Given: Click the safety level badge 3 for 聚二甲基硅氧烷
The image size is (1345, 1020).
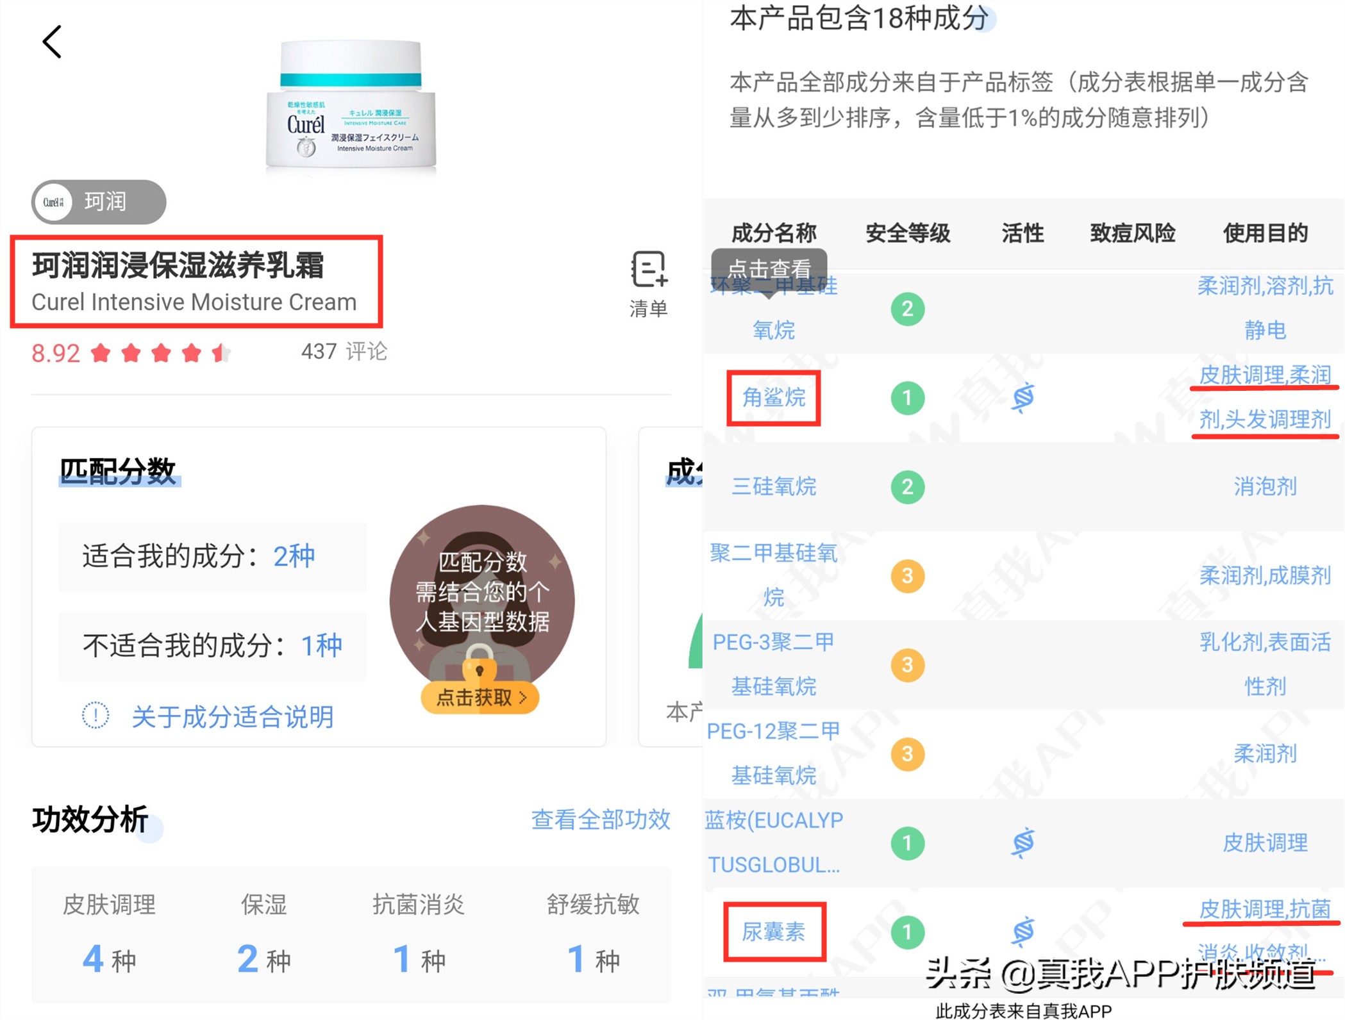Looking at the screenshot, I should coord(906,575).
